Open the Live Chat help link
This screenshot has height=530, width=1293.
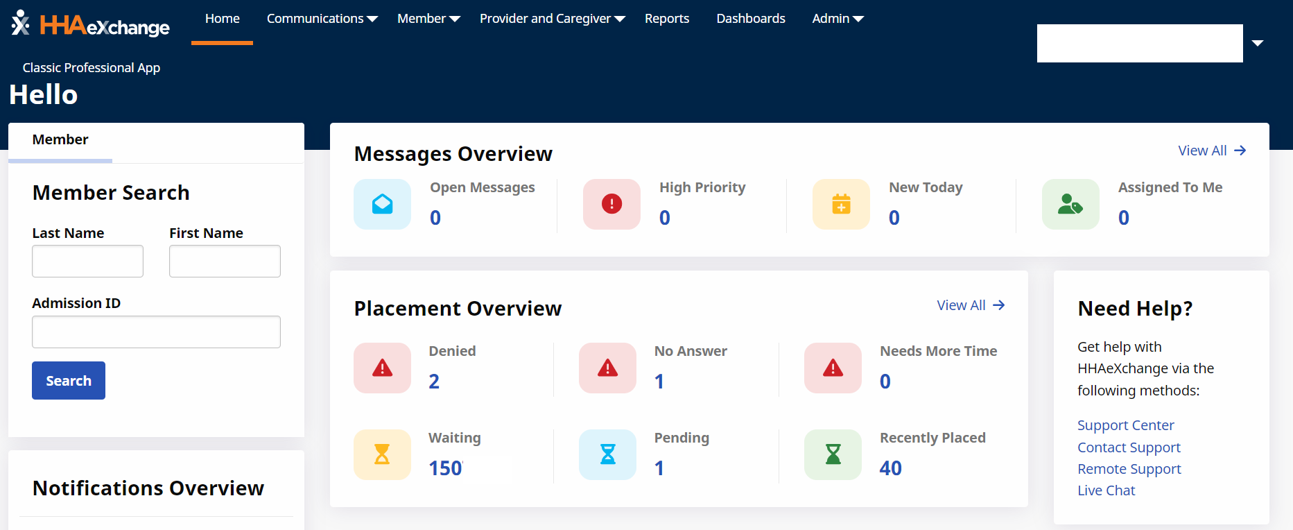coord(1106,490)
